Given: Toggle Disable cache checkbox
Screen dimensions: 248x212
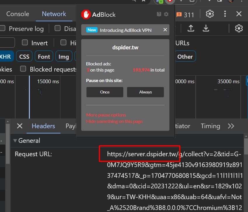Looking at the screenshot, I should click(x=58, y=28).
